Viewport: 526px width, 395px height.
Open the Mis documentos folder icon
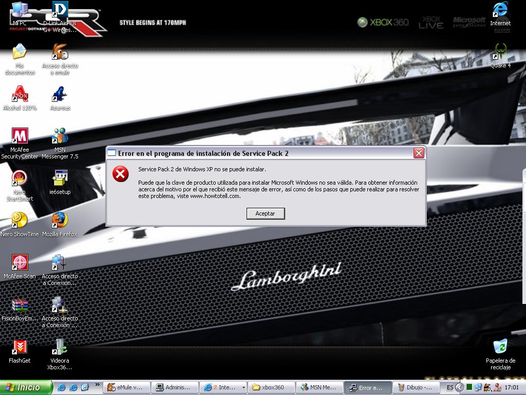click(20, 59)
